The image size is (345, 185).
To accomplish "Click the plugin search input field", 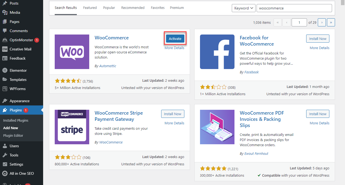I will coord(294,8).
